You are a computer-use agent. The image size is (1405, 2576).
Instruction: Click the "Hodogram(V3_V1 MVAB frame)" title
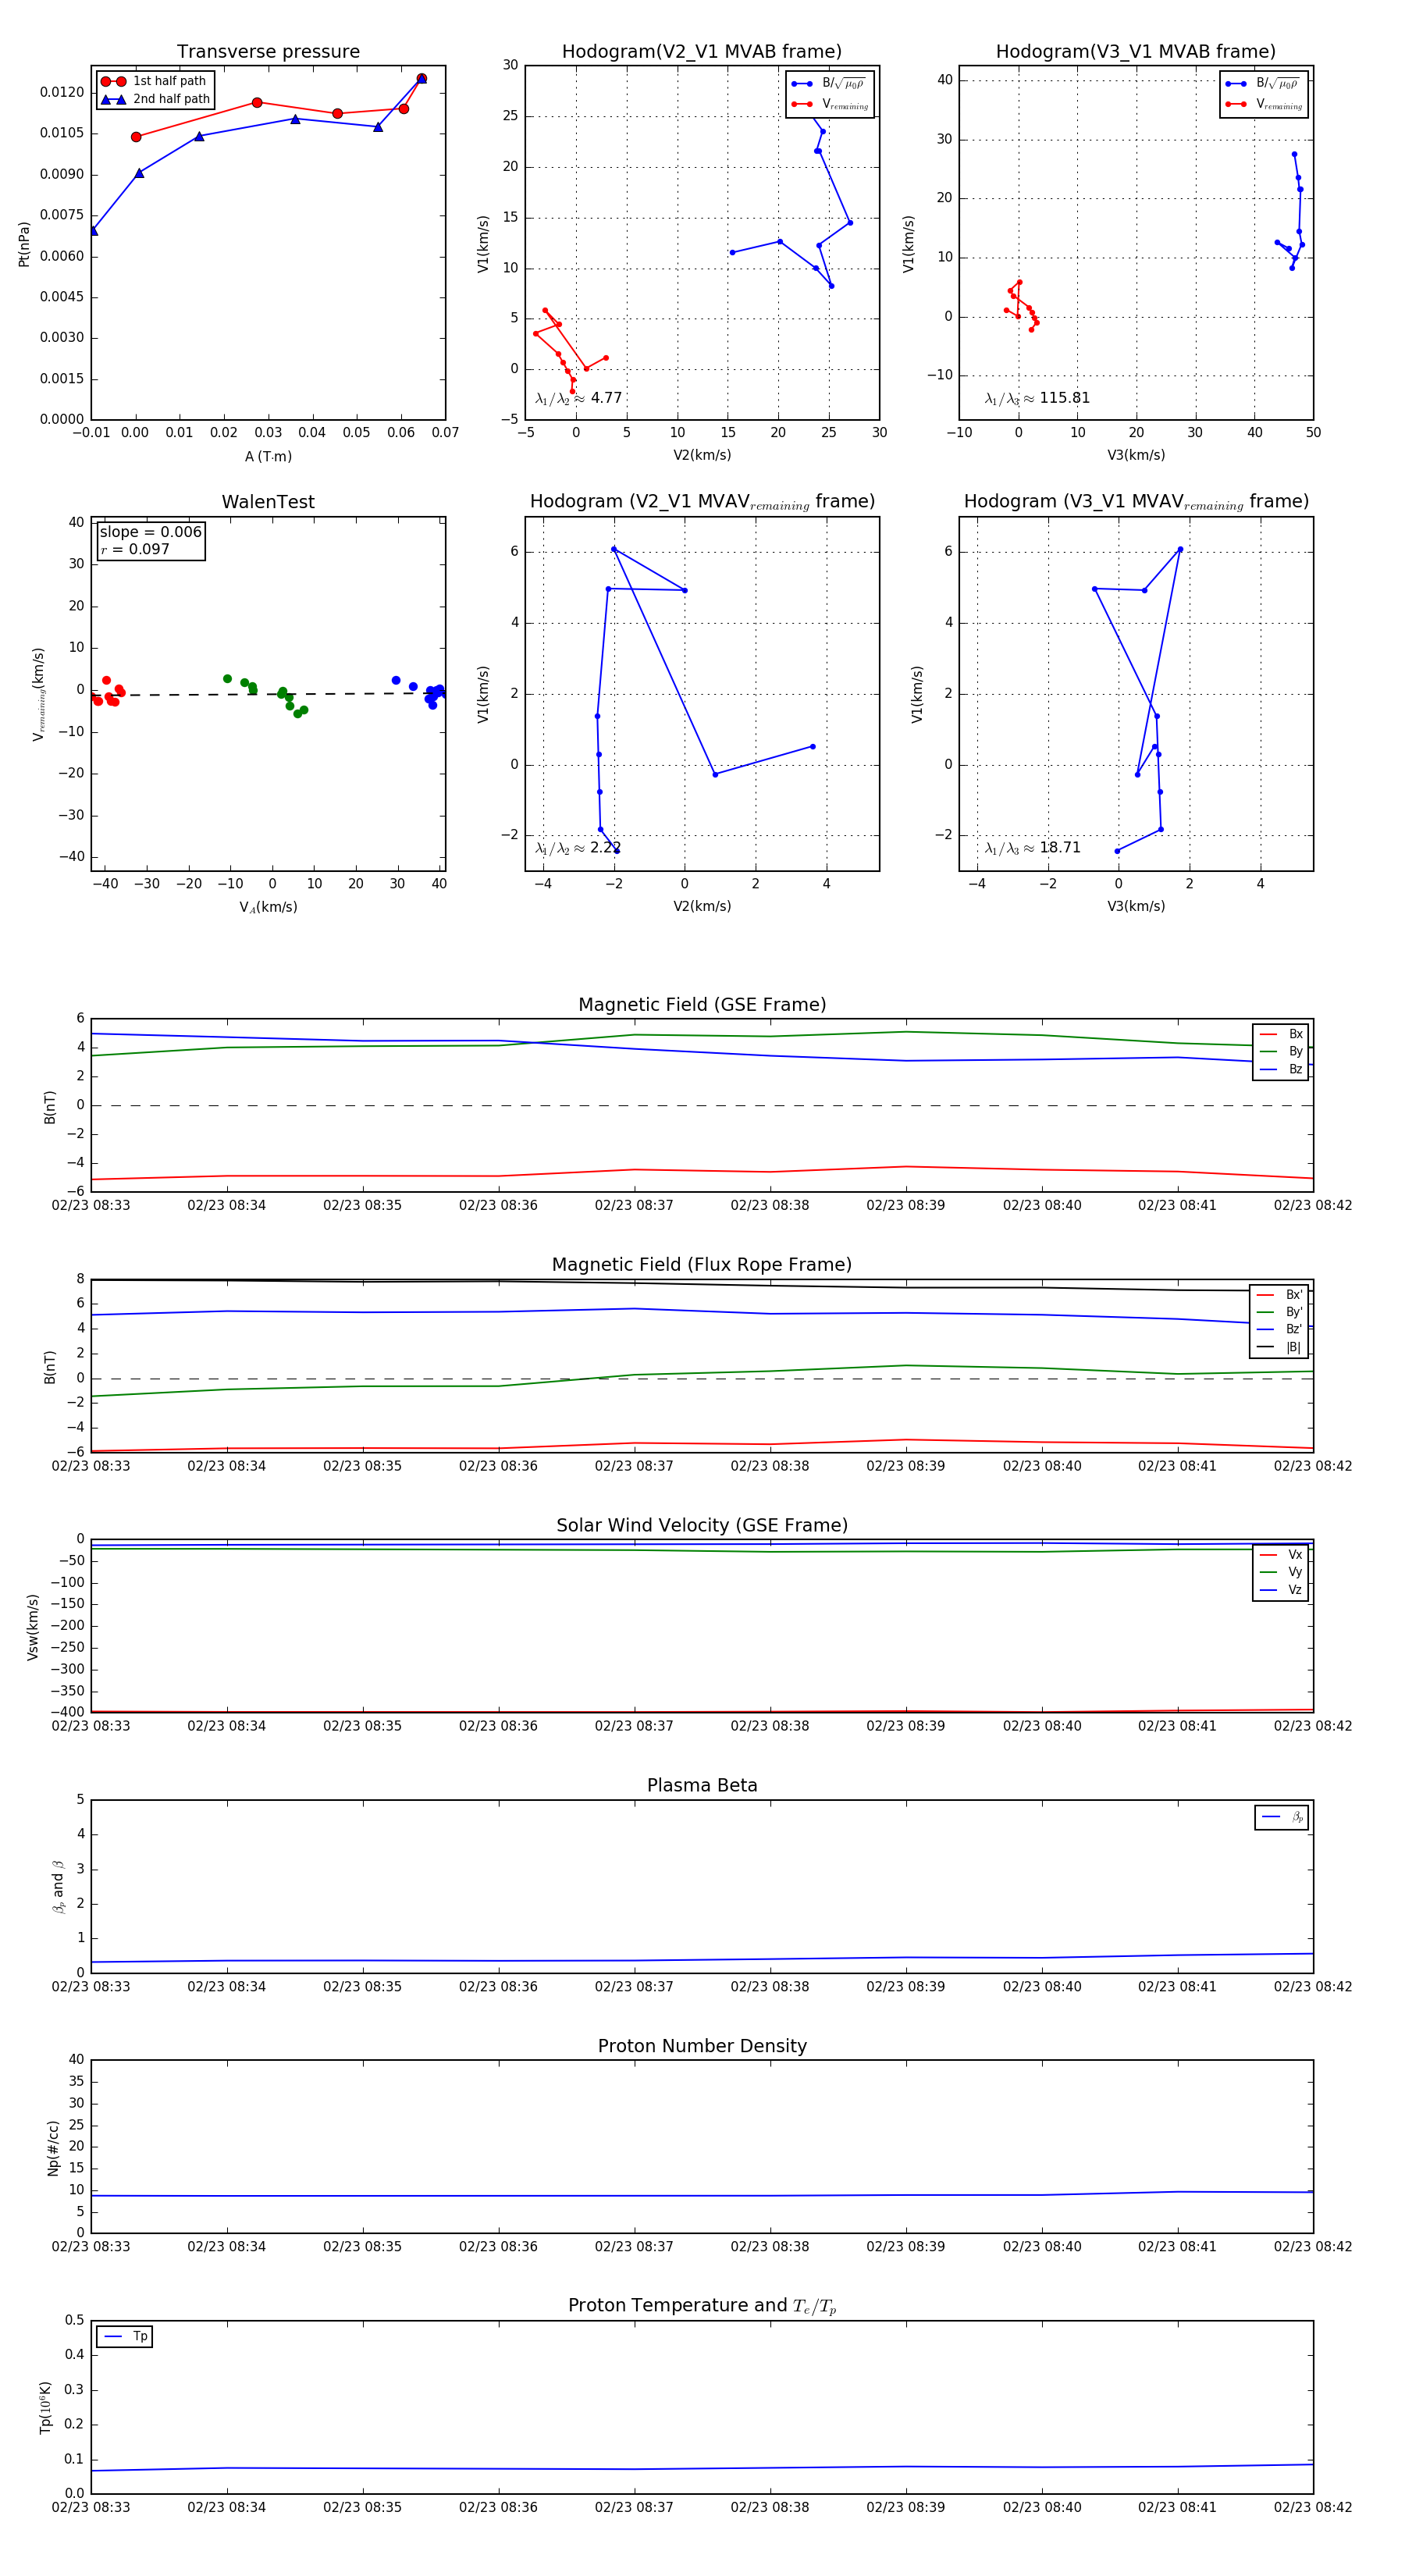(1135, 52)
